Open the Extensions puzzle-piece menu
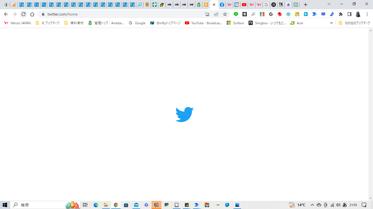The width and height of the screenshot is (373, 209). [341, 14]
